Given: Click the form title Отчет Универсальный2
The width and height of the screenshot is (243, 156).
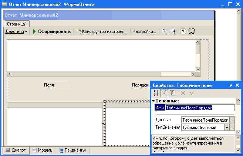Looking at the screenshot, I should pos(31,15).
